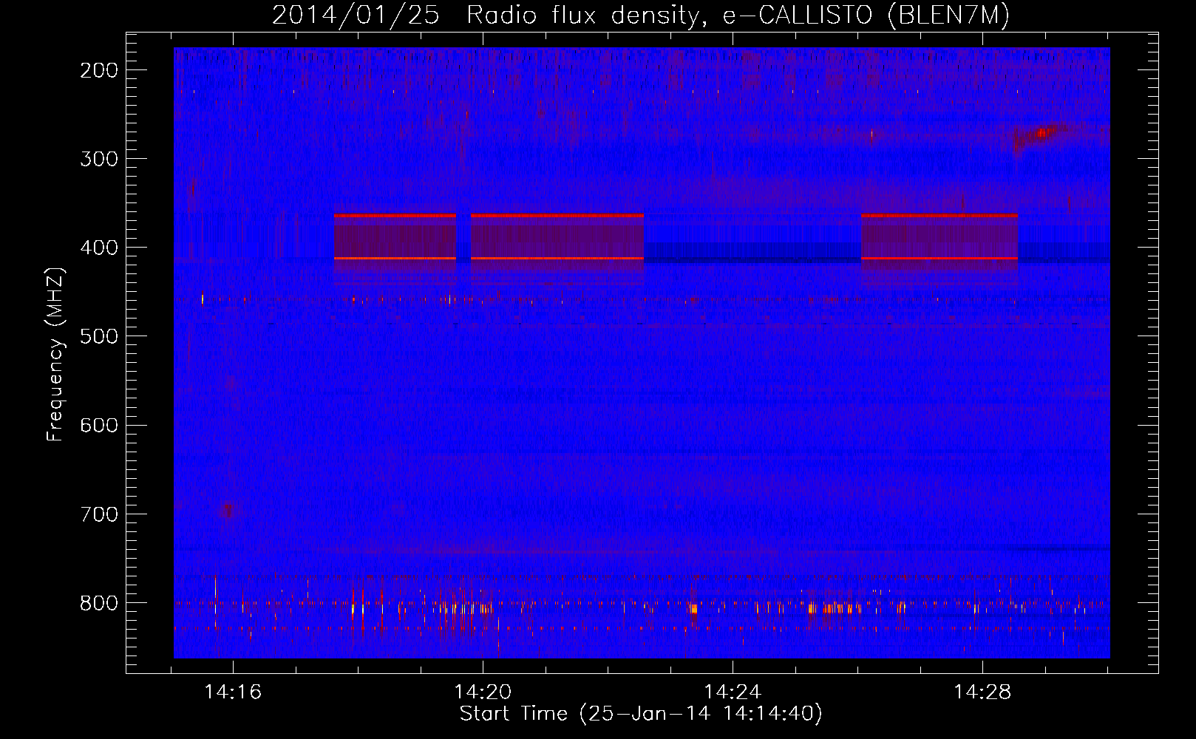Image resolution: width=1196 pixels, height=739 pixels.
Task: Click the small red spot near 700 MHz
Action: (x=227, y=510)
